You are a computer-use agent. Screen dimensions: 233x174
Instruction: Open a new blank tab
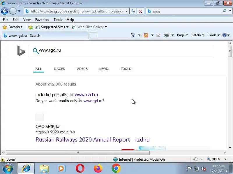93,36
